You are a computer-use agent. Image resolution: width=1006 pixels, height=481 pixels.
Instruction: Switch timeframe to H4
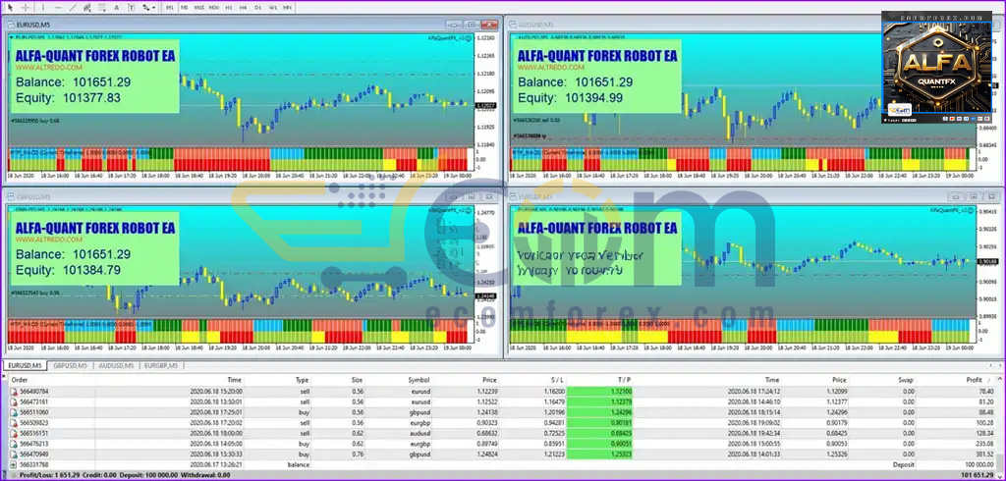pos(244,8)
